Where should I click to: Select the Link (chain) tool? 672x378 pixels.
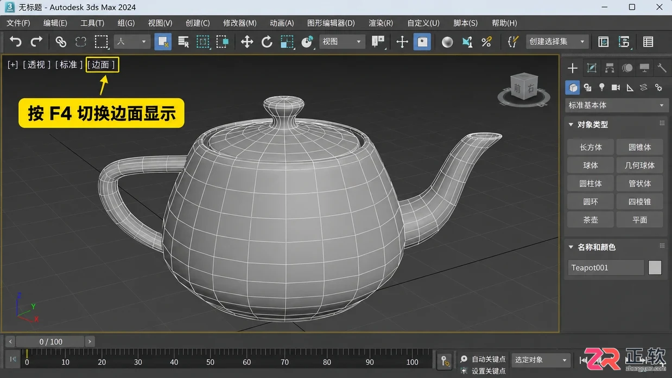pyautogui.click(x=61, y=42)
